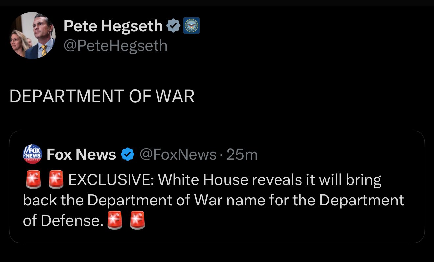Click the Fox News channel logo avatar
Image resolution: width=434 pixels, height=262 pixels.
(x=33, y=154)
